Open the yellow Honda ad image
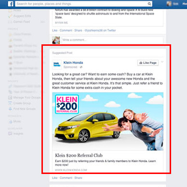The width and height of the screenshot is (187, 187). pyautogui.click(x=107, y=121)
